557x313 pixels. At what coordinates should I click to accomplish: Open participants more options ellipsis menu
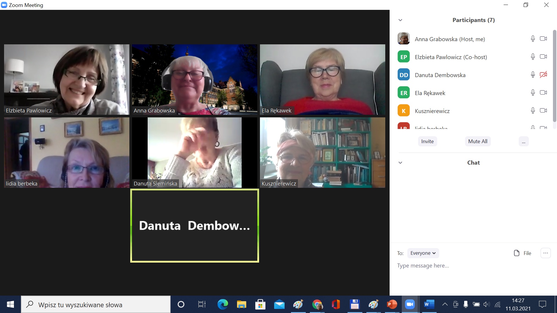523,141
